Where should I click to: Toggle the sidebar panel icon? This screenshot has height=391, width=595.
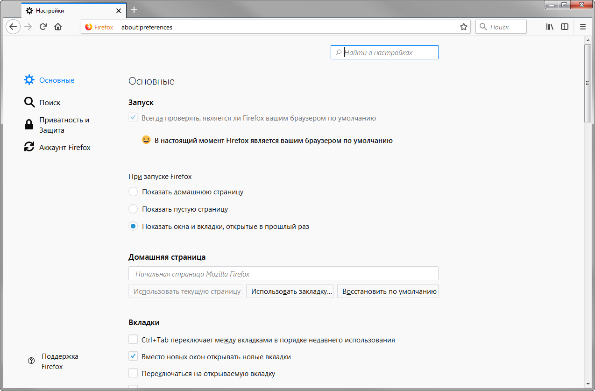[565, 27]
